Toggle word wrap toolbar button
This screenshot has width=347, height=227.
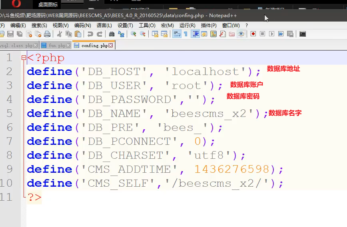tap(176, 34)
